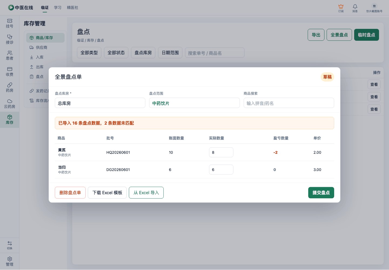
Task: Open the 全部状态 filter dropdown
Action: (x=116, y=53)
